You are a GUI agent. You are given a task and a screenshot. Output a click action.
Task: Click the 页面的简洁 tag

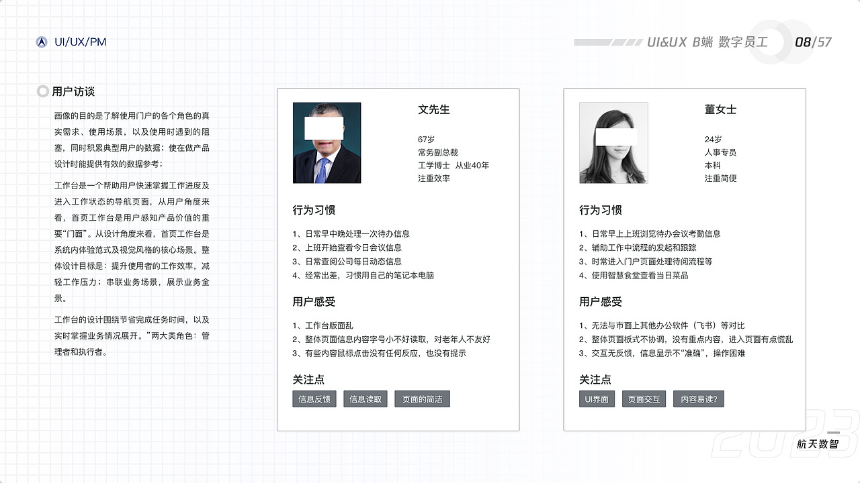point(422,398)
